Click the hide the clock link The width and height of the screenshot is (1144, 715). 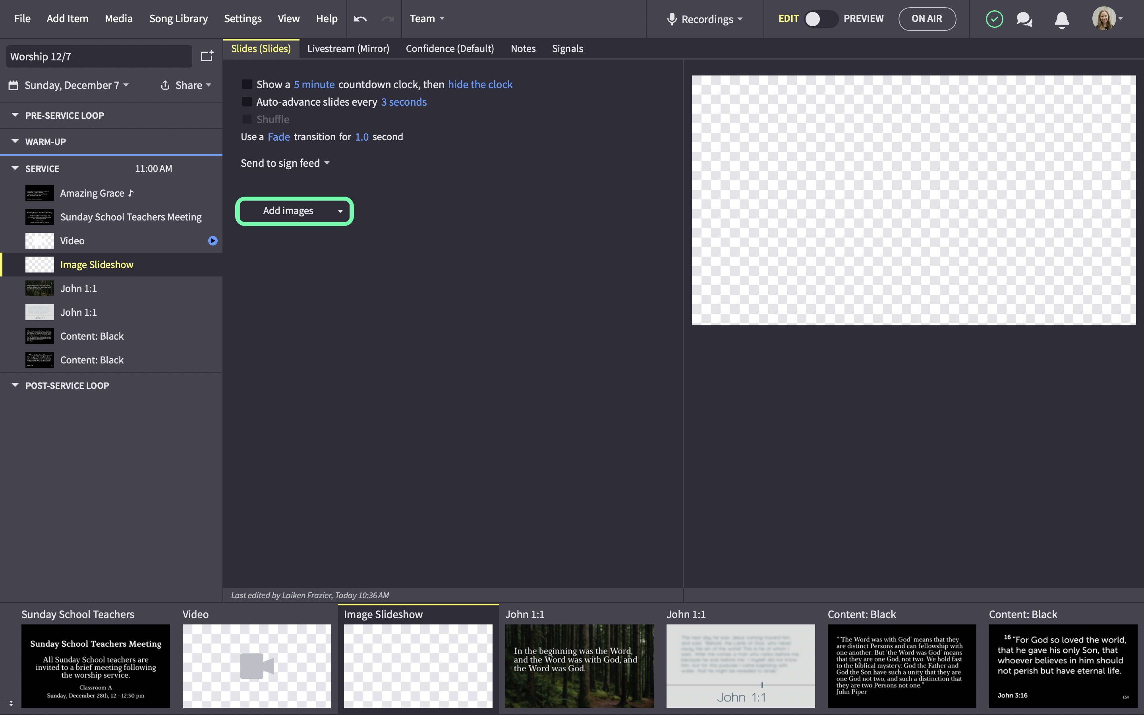[480, 84]
